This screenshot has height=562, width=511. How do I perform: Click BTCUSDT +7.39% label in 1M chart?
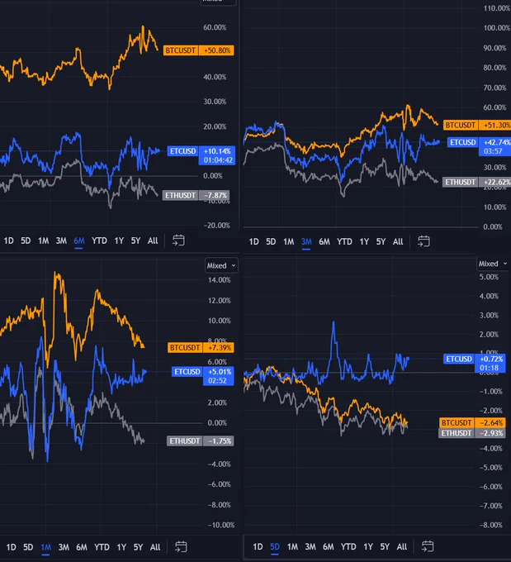click(201, 348)
